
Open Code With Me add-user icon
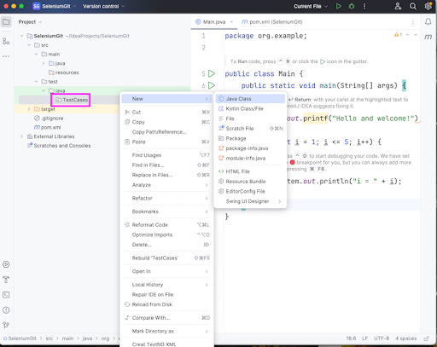[x=398, y=6]
